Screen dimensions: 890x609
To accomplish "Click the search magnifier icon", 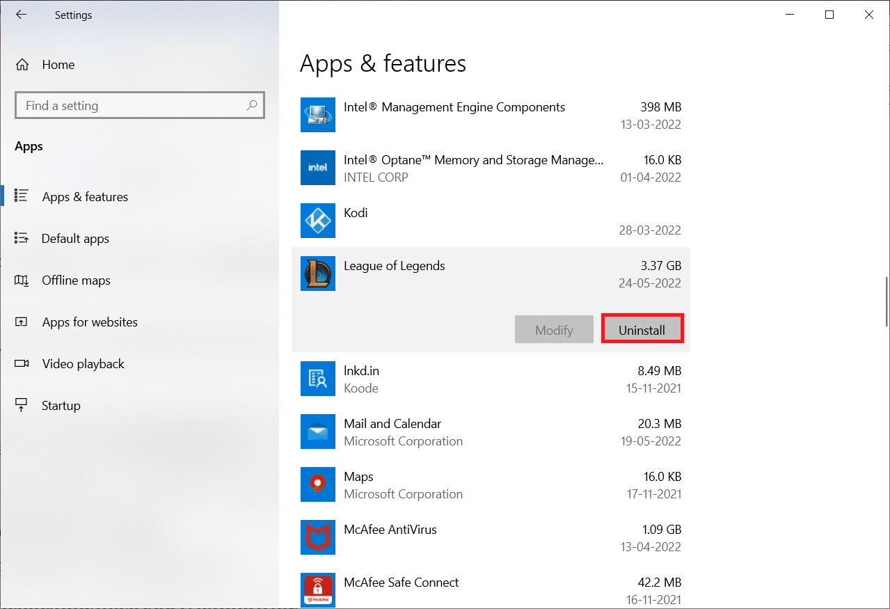I will pos(252,106).
